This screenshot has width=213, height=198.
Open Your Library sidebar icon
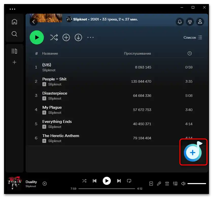point(14,51)
